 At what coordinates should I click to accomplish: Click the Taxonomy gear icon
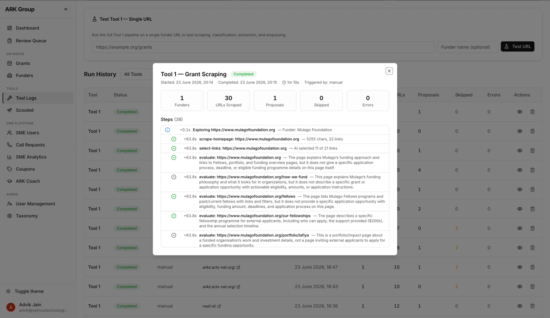(x=10, y=216)
